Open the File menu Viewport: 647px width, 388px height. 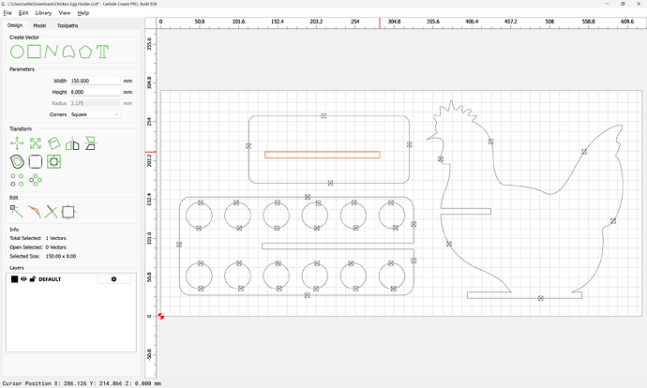[x=8, y=13]
